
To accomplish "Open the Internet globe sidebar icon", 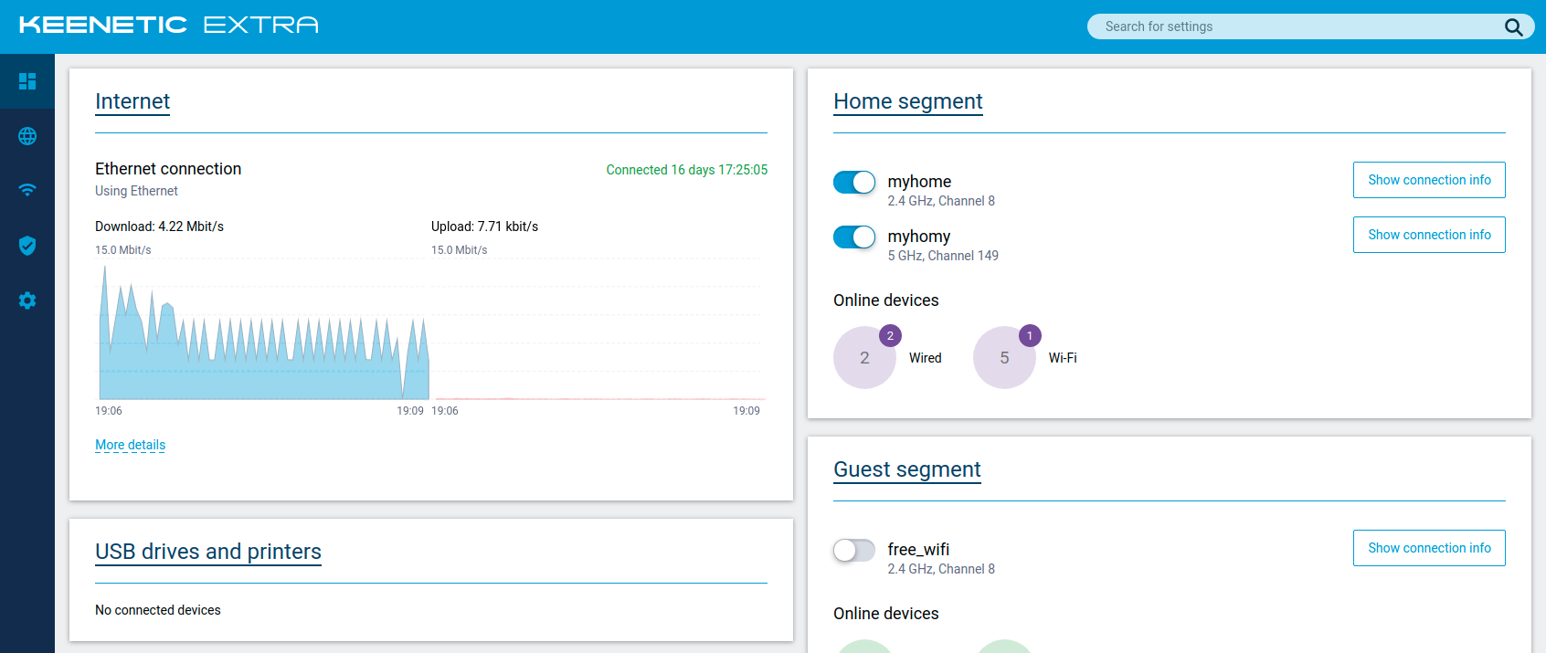I will pyautogui.click(x=27, y=136).
